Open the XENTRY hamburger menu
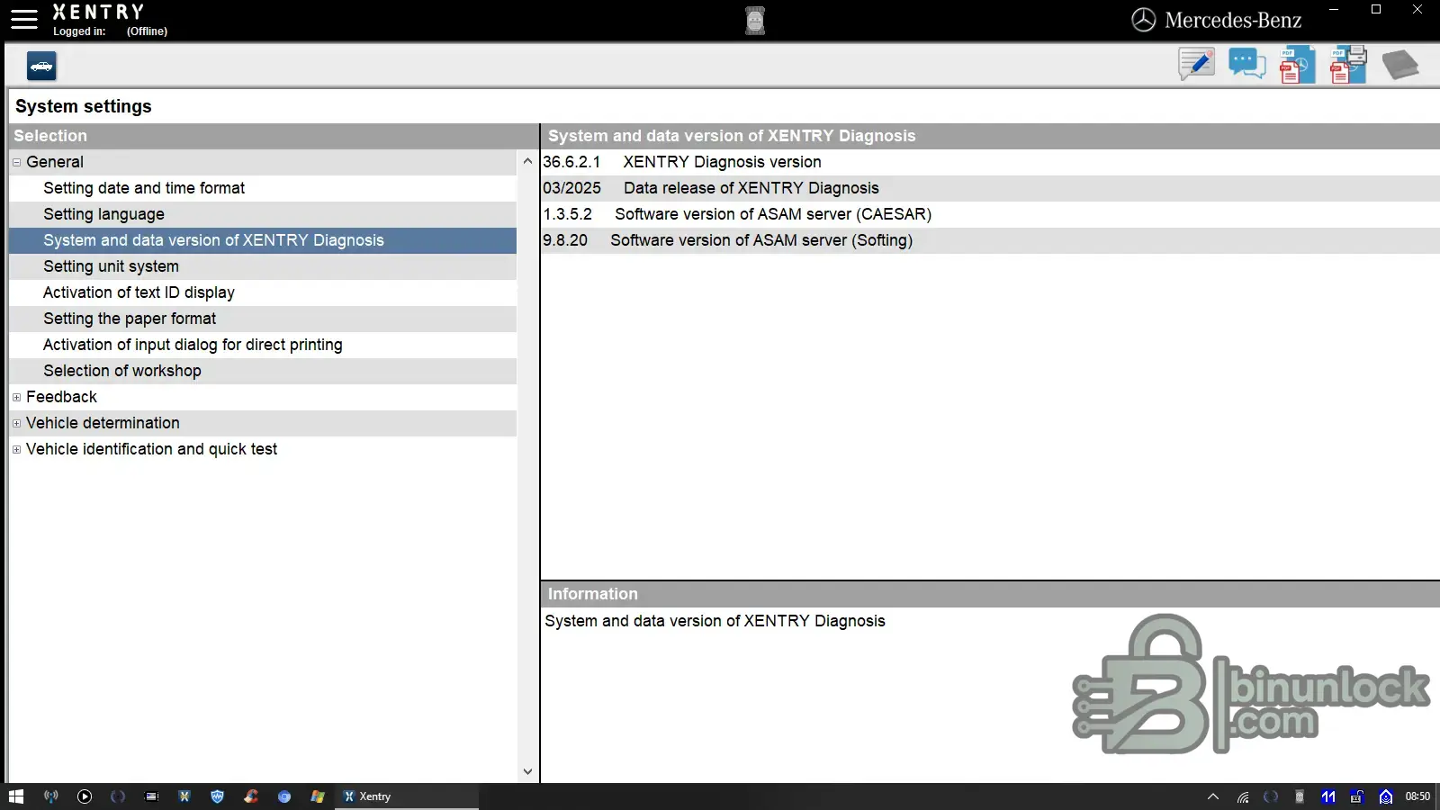The width and height of the screenshot is (1440, 810). [x=24, y=20]
